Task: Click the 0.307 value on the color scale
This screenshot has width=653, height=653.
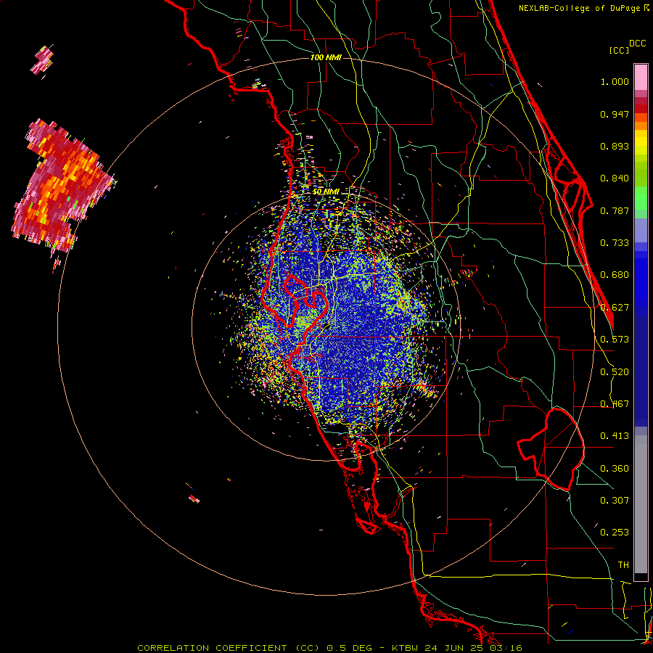Action: pos(615,501)
